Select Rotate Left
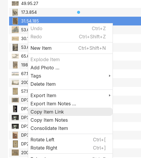This screenshot has height=158, width=141. click(70, 140)
